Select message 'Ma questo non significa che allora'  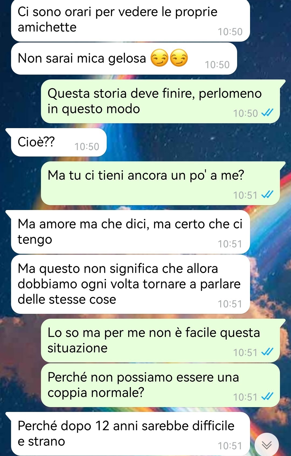(x=130, y=284)
